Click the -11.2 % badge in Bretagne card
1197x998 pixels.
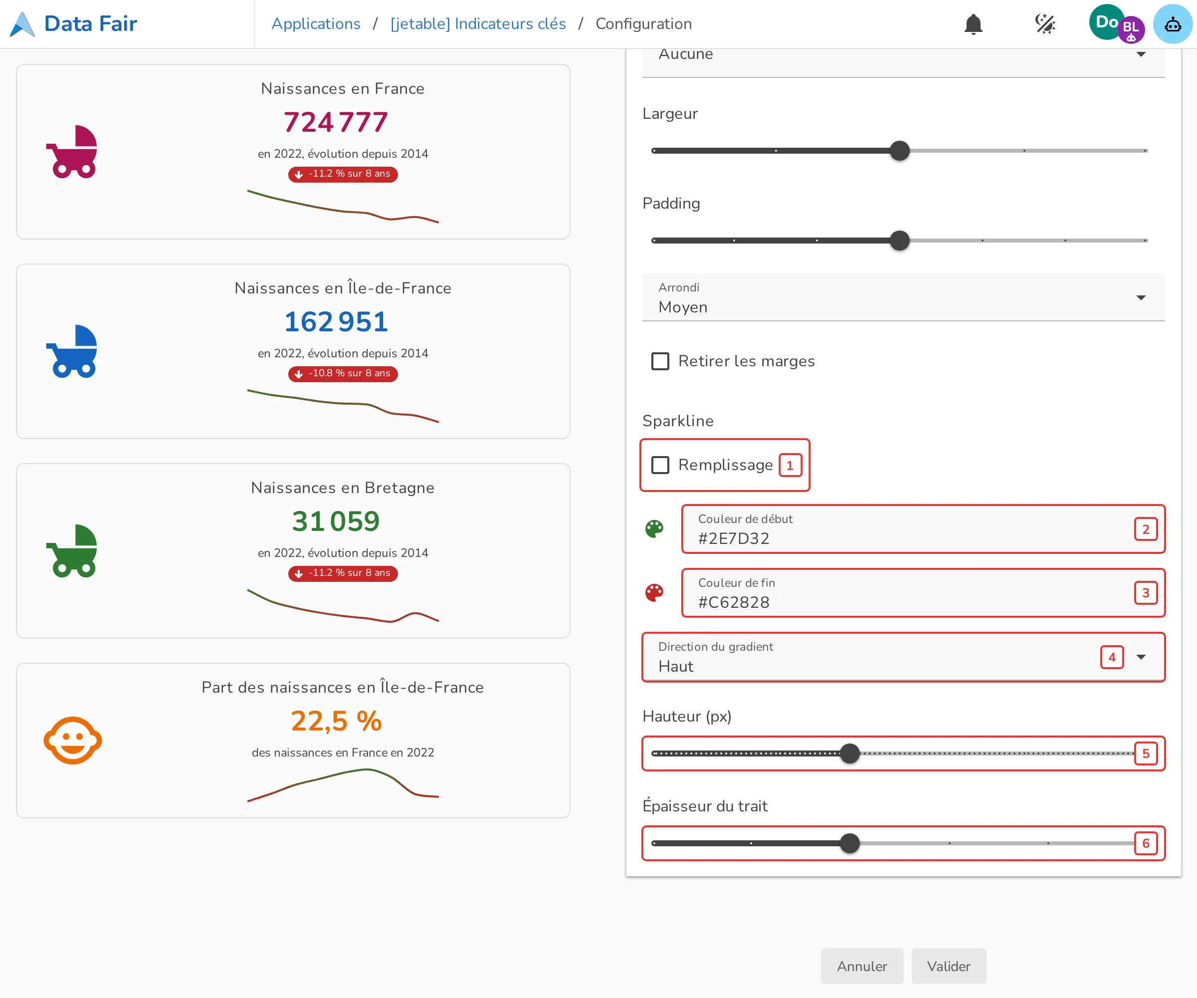(343, 573)
